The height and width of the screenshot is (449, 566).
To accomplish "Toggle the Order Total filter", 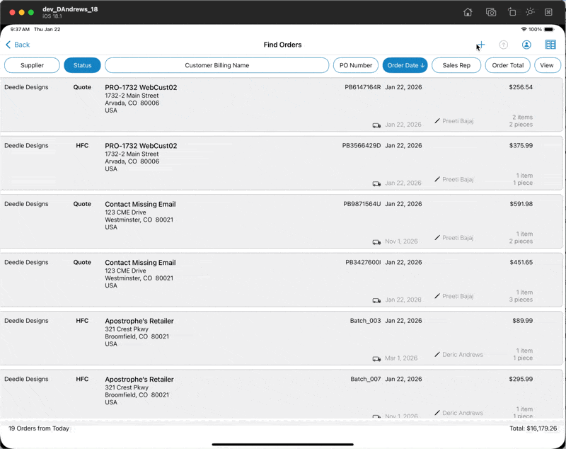I will pyautogui.click(x=507, y=65).
